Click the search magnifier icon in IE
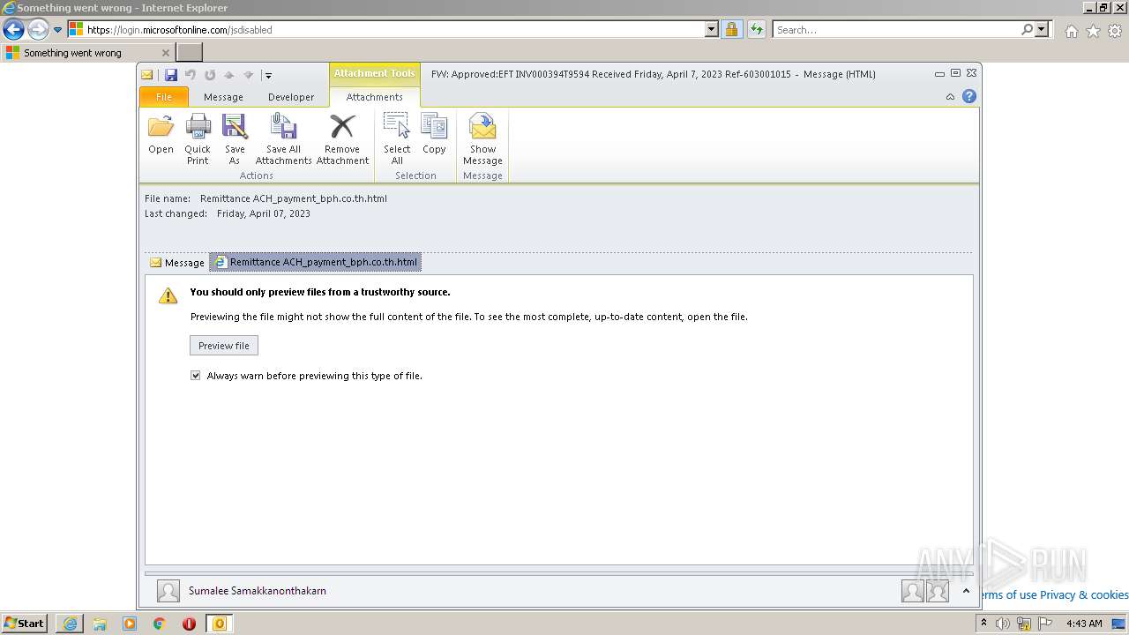This screenshot has height=635, width=1129. 1027,29
